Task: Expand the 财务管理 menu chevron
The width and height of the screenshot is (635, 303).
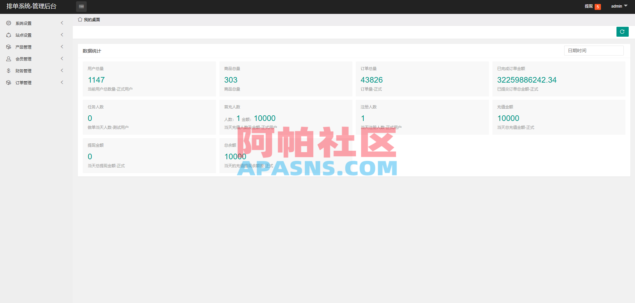Action: tap(62, 70)
